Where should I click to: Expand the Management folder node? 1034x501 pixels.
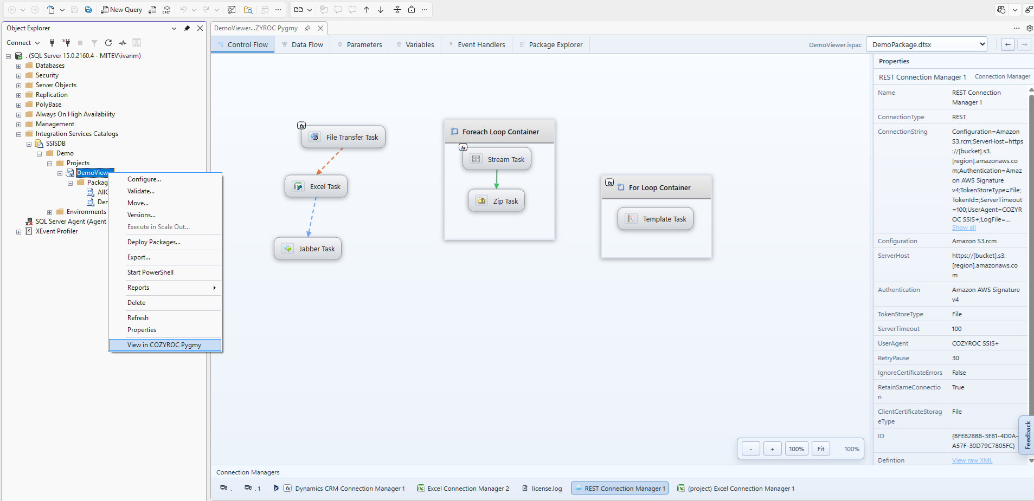18,125
